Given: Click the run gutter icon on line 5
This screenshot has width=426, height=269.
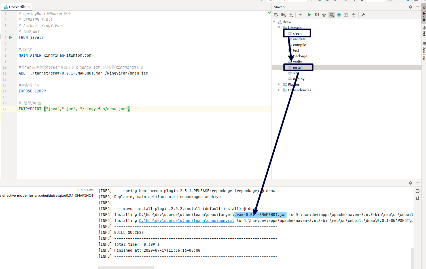Looking at the screenshot, I should [x=10, y=37].
